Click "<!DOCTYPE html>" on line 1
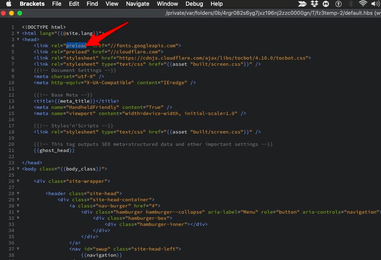Screen dimensions: 381x260 coord(44,27)
